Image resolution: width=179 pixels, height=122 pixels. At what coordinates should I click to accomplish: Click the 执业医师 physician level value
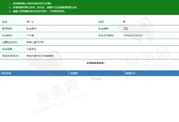(x=32, y=29)
